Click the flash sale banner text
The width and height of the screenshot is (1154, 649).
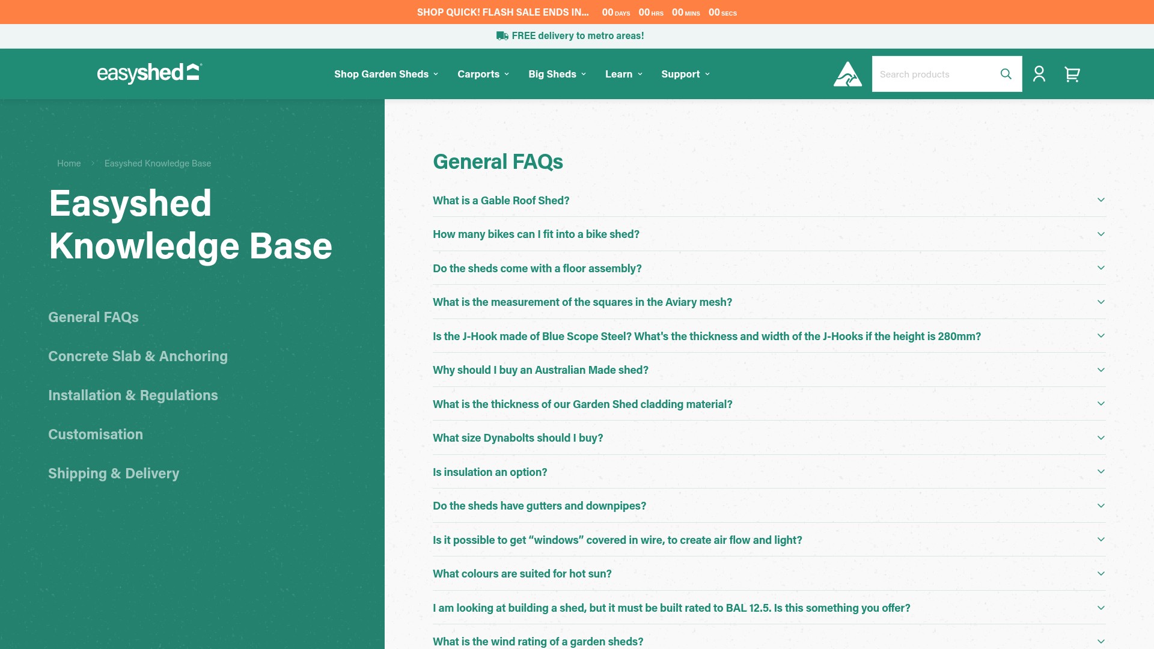pos(502,12)
